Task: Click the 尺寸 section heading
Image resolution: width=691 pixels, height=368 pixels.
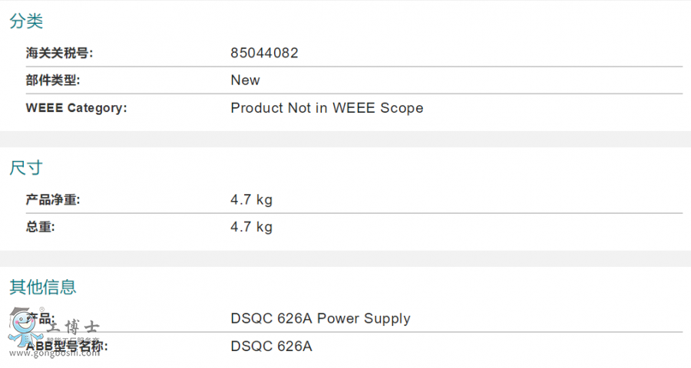Action: 26,168
